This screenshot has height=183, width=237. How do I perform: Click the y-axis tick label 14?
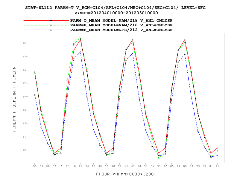click(x=24, y=97)
